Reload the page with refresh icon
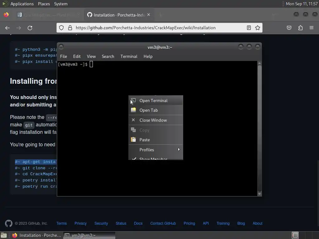 (30, 28)
